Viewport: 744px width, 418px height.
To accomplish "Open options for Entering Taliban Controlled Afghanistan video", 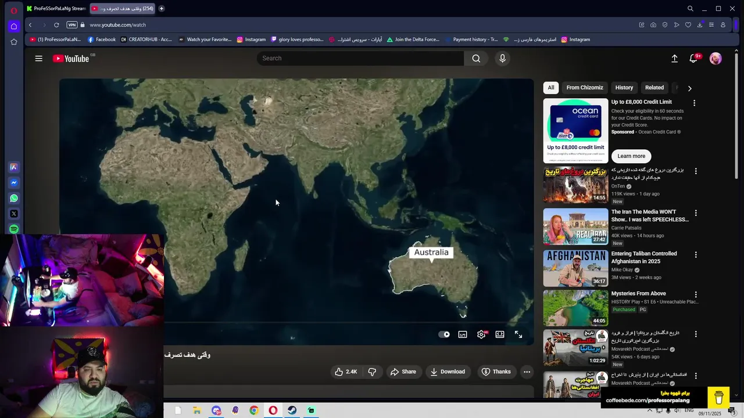I will 696,255.
